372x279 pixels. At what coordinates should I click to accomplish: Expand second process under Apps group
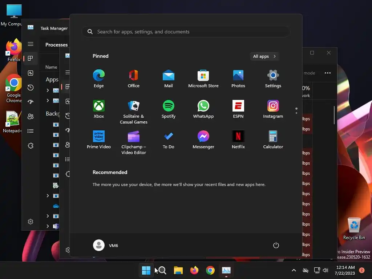point(48,101)
